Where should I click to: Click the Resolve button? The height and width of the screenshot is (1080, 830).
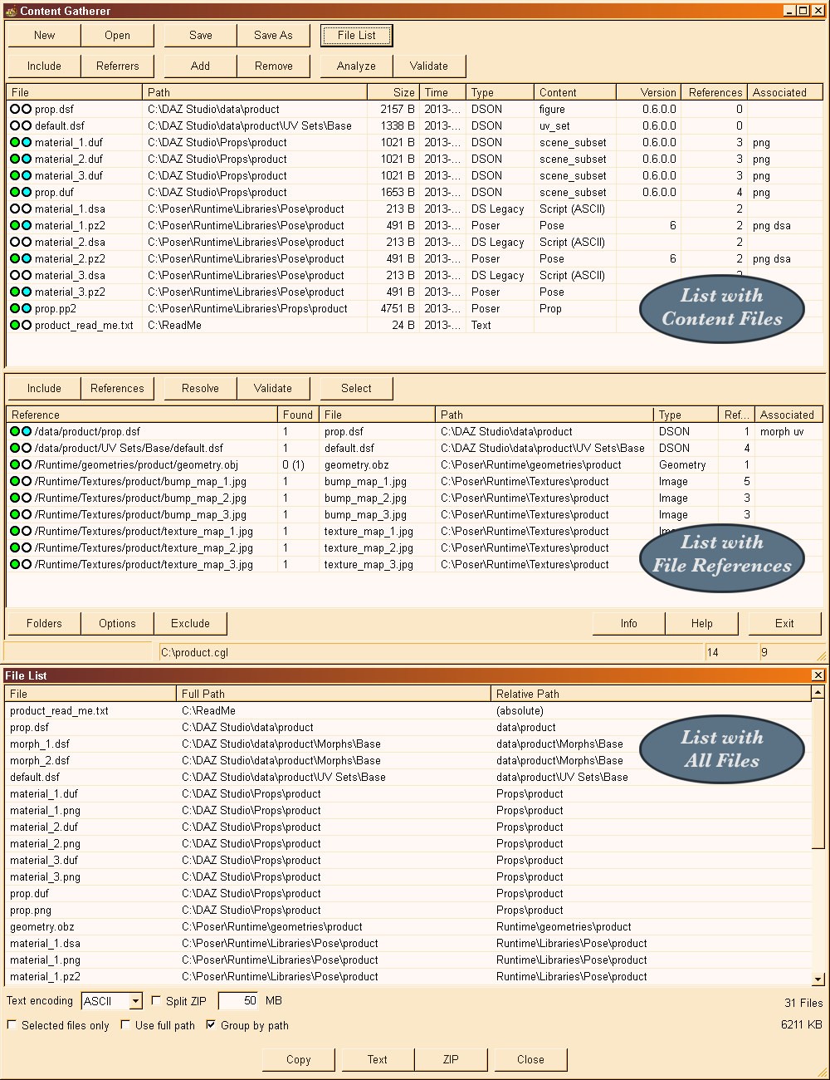coord(199,388)
